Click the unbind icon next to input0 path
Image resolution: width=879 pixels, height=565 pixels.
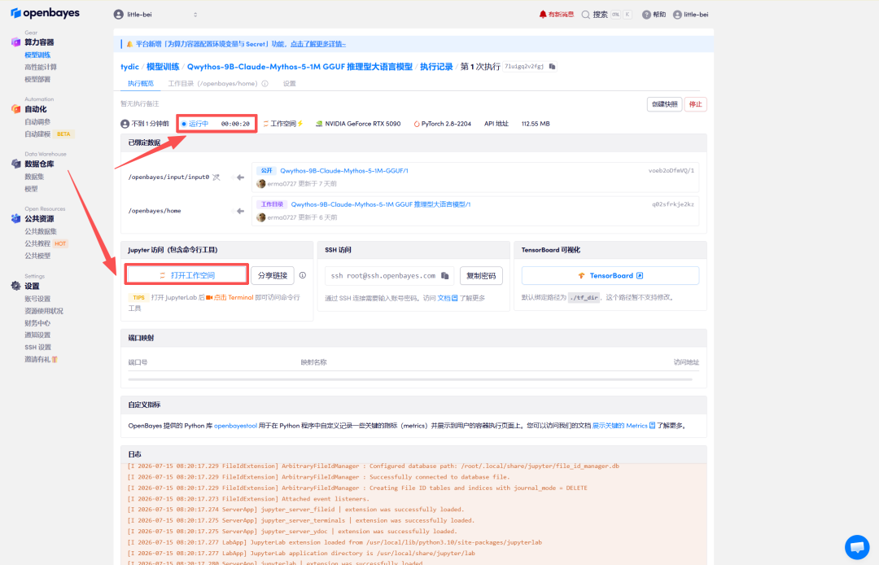click(216, 177)
